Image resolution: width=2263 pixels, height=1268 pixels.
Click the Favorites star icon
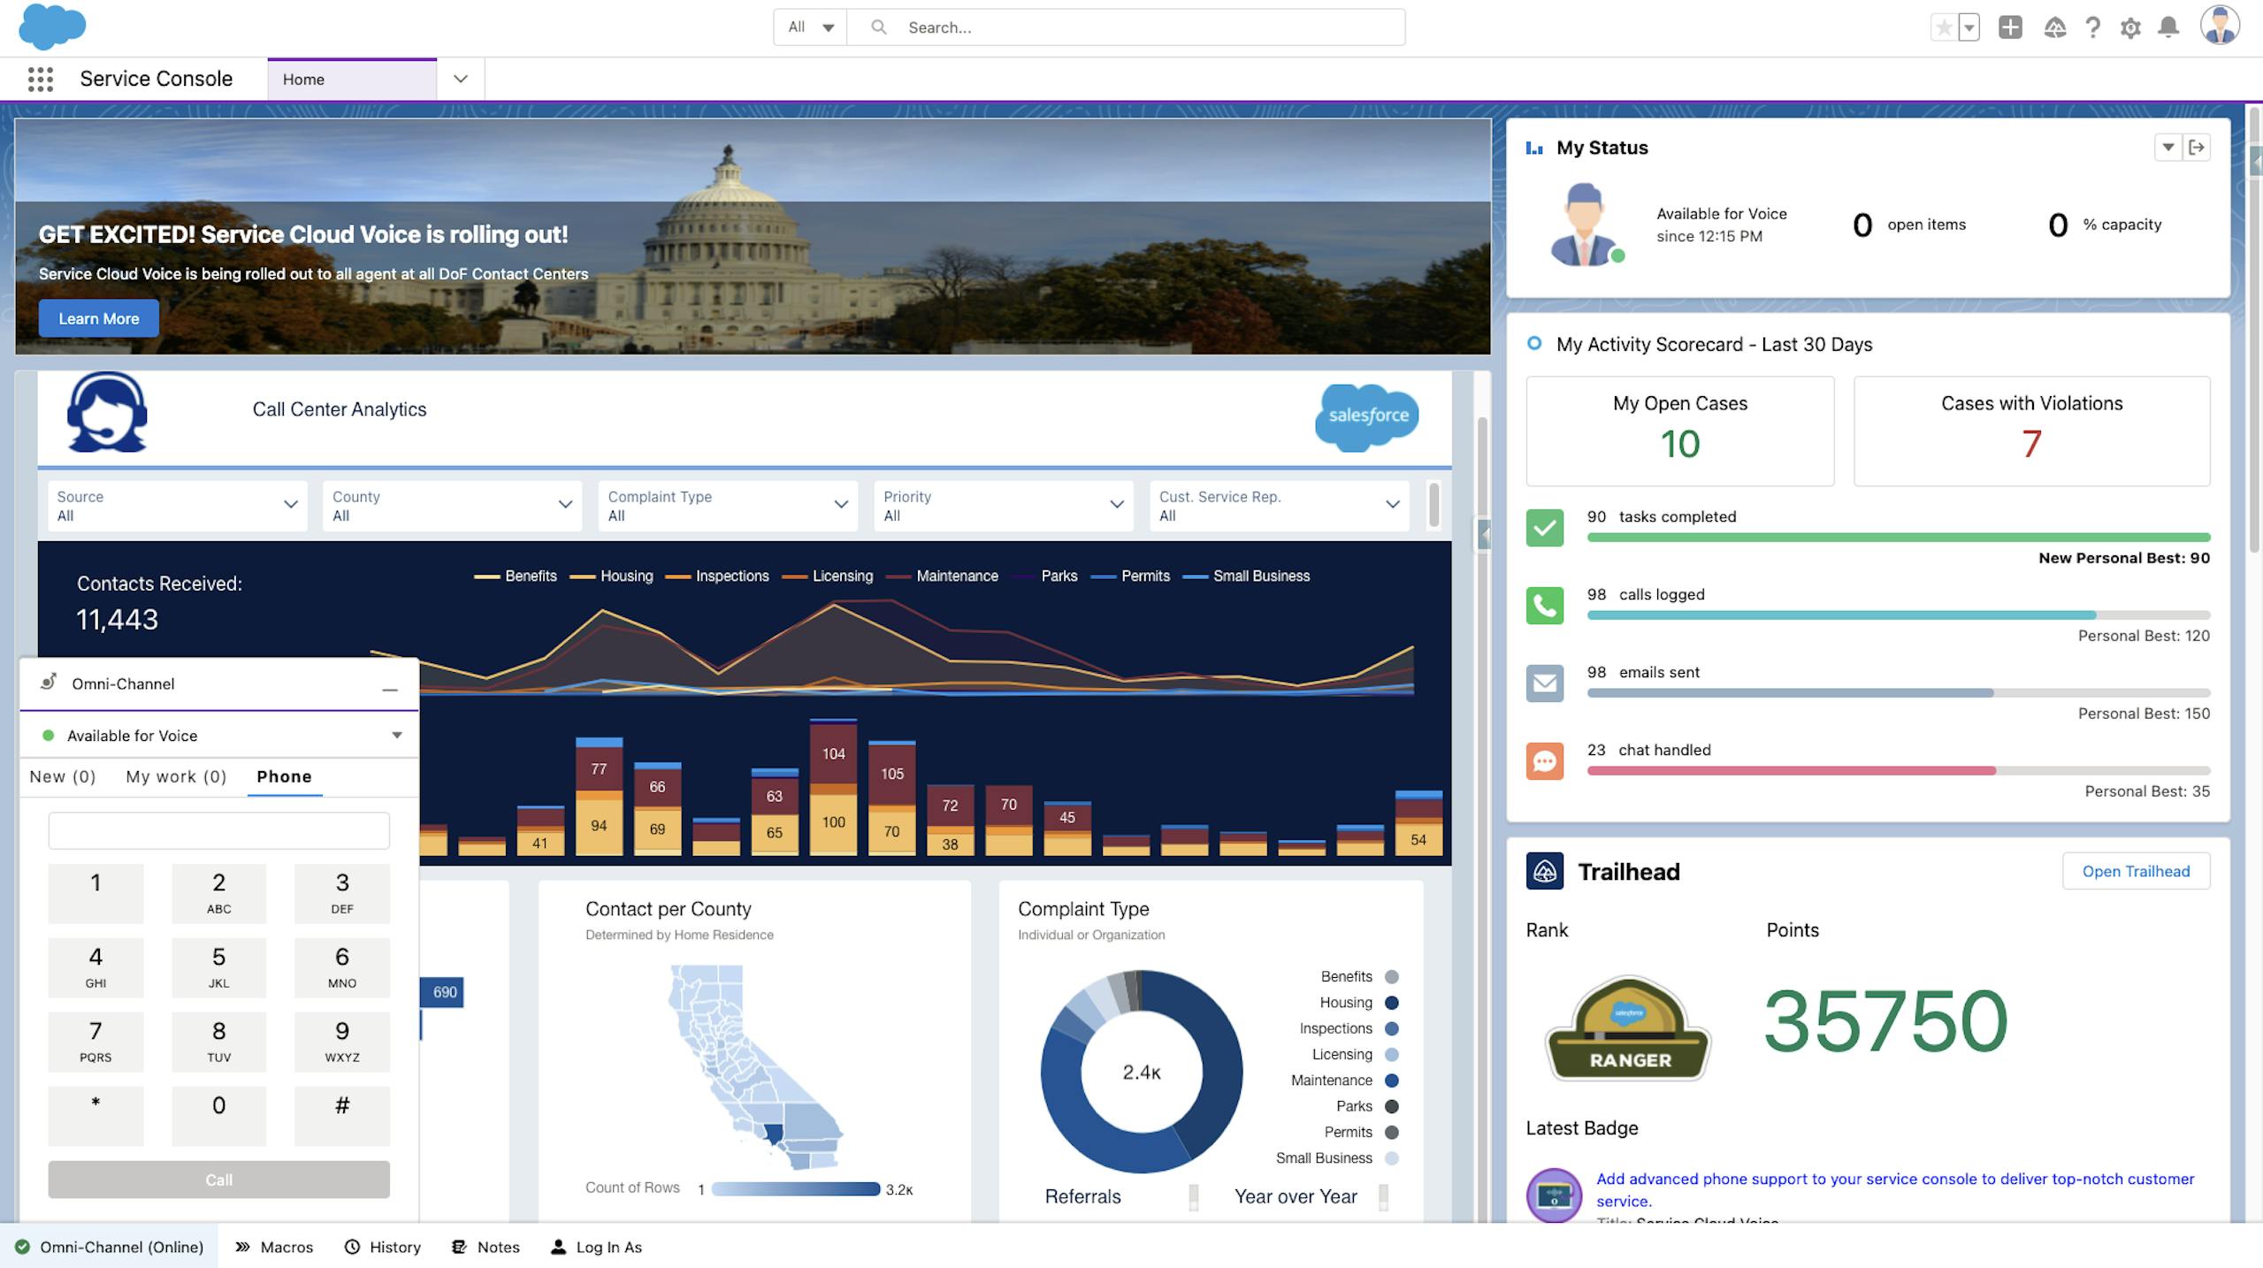point(1943,28)
